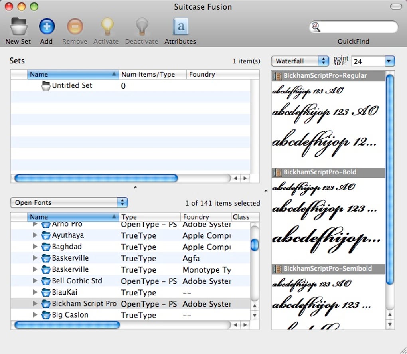
Task: Open the Waterfall preview mode dropdown
Action: point(300,61)
